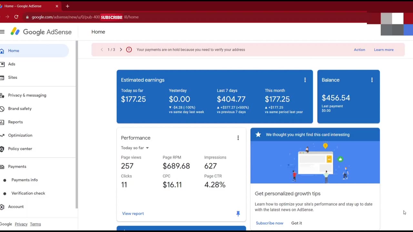Image resolution: width=413 pixels, height=232 pixels.
Task: Click the Home page title heading
Action: point(98,32)
